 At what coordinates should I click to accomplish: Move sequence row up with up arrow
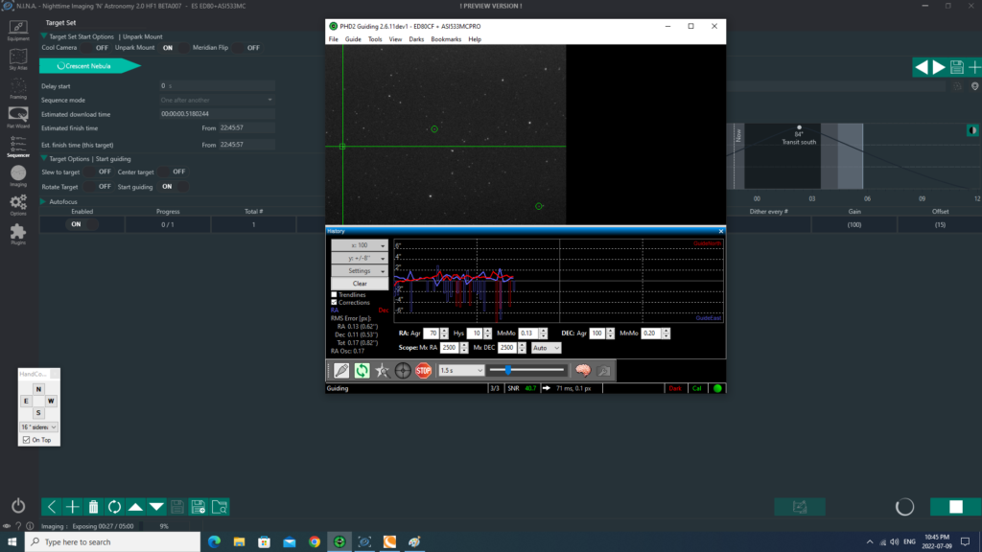(135, 507)
